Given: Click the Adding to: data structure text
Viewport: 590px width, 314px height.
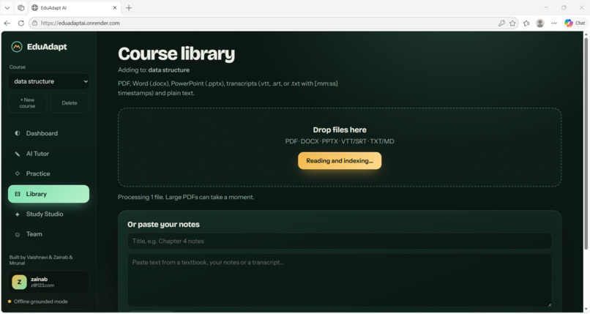Looking at the screenshot, I should pyautogui.click(x=154, y=70).
